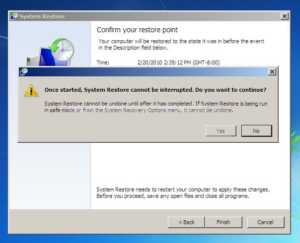This screenshot has width=300, height=243.
Task: Click the 'Time:' label
Action: [103, 62]
